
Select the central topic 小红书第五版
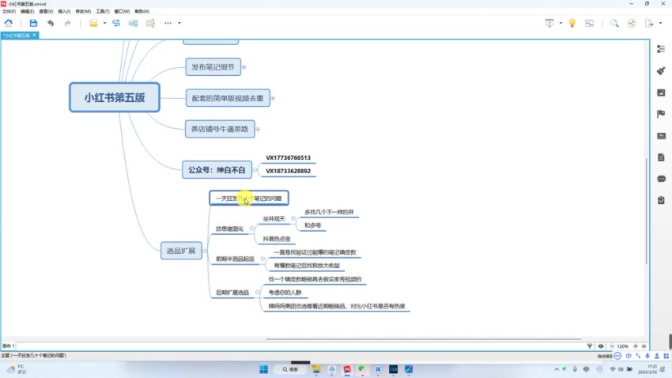point(115,97)
